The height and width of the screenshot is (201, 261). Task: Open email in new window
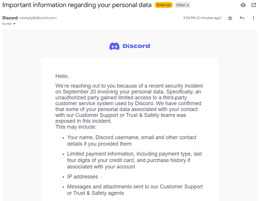(x=254, y=5)
